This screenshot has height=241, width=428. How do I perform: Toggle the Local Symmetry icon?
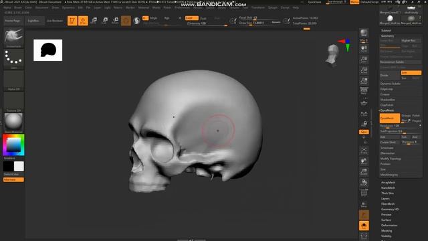364,114
